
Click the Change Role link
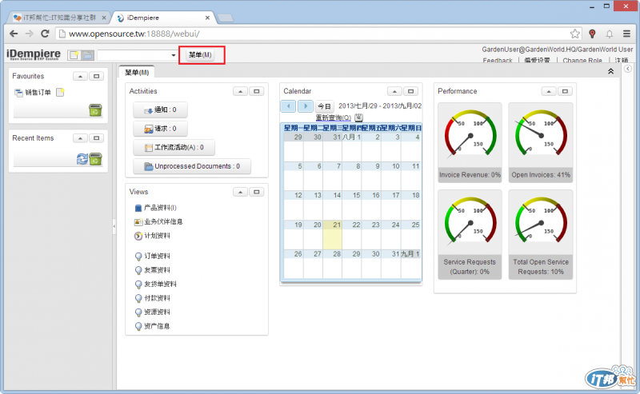pos(582,61)
